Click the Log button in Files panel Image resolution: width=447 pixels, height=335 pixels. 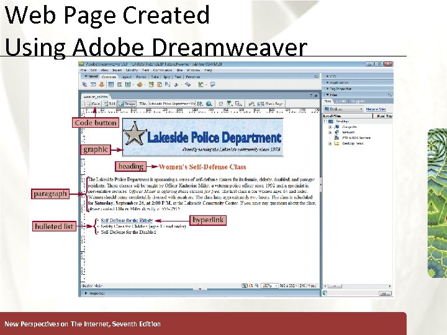coord(385,293)
